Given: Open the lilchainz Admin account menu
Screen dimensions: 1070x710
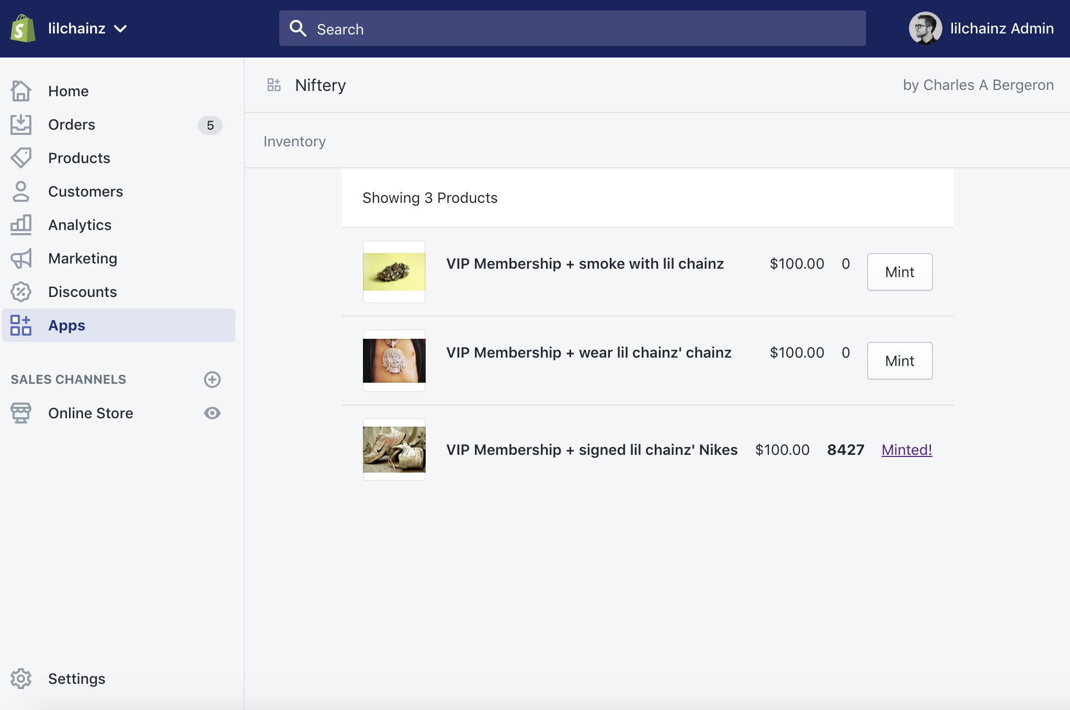Looking at the screenshot, I should pyautogui.click(x=981, y=28).
